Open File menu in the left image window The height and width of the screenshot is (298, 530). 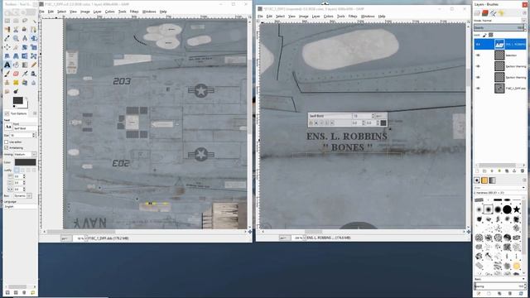pyautogui.click(x=41, y=12)
